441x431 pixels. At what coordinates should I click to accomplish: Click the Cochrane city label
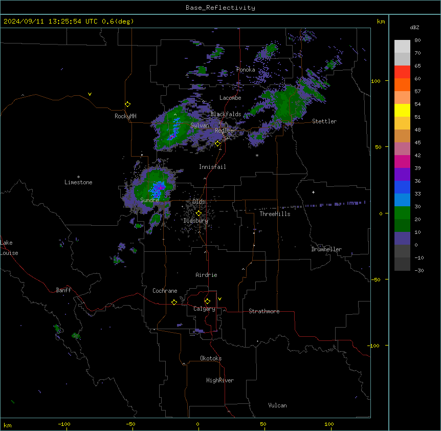[x=165, y=291]
